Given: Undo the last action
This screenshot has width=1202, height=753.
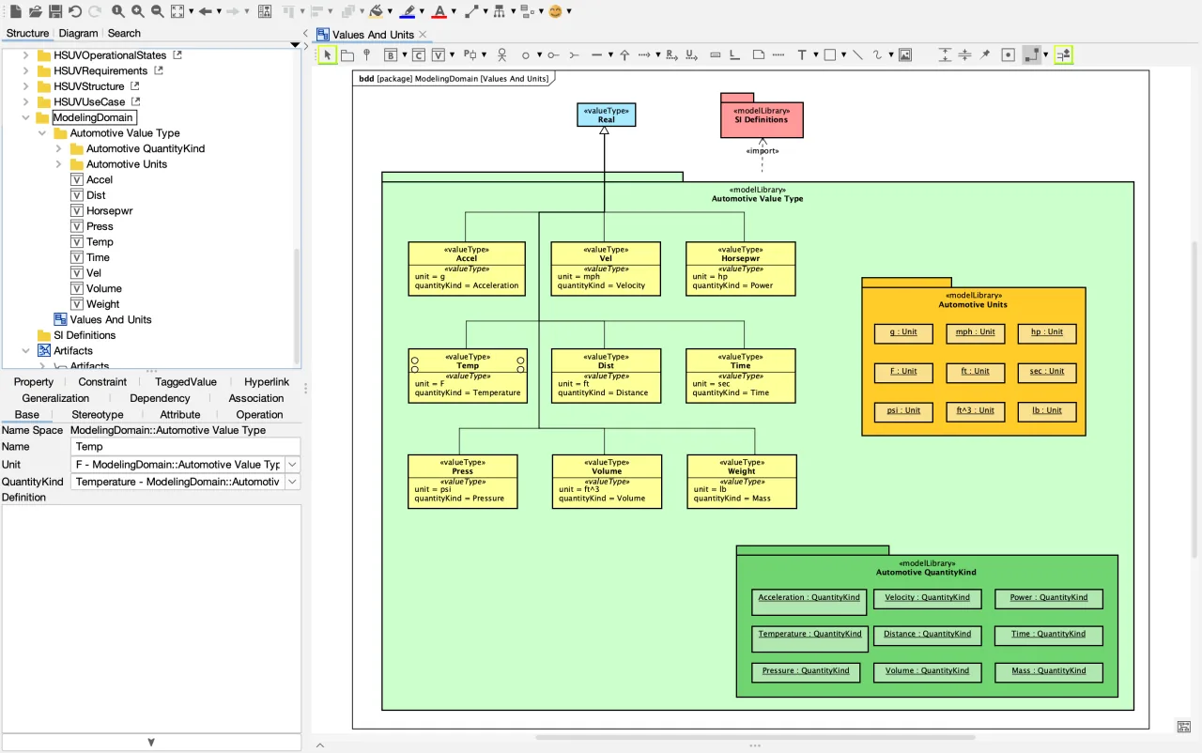Looking at the screenshot, I should [75, 11].
